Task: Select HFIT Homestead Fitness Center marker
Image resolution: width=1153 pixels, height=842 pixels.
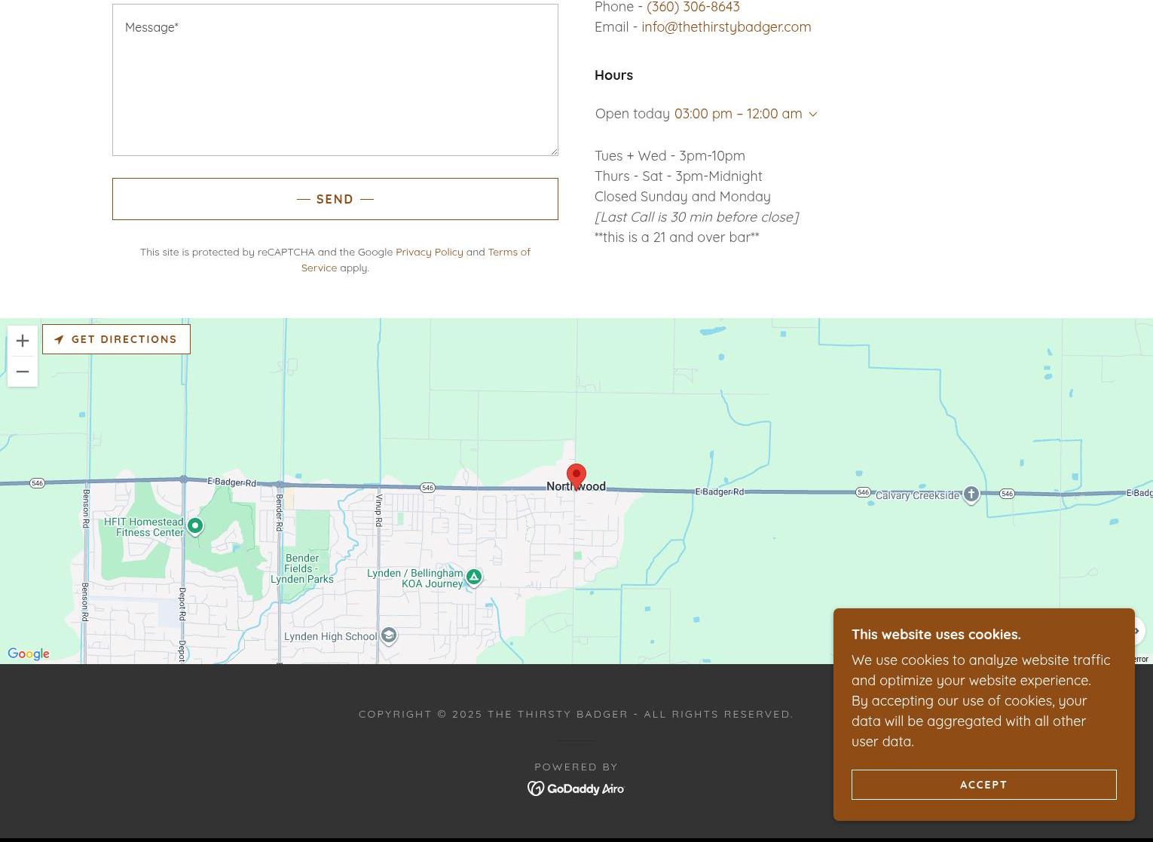Action: pos(195,525)
